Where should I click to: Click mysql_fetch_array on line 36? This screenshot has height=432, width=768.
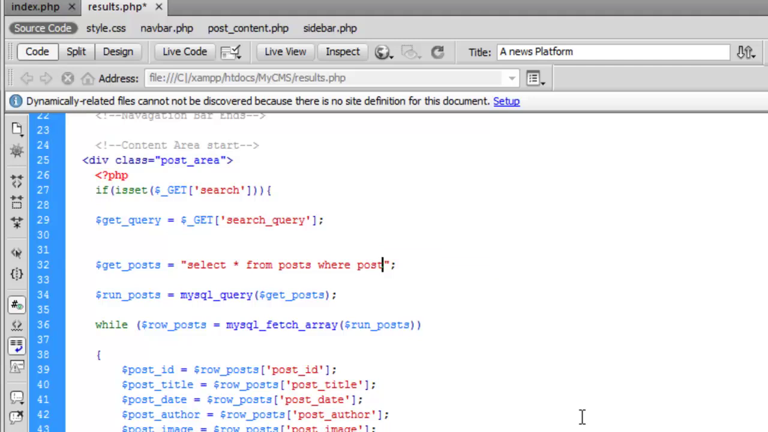click(x=282, y=325)
